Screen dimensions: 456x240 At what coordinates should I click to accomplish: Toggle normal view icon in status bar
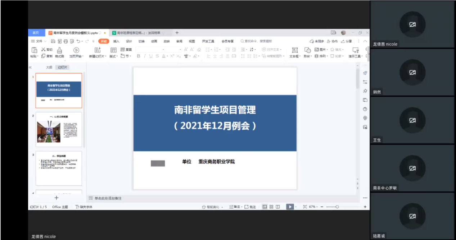265,207
